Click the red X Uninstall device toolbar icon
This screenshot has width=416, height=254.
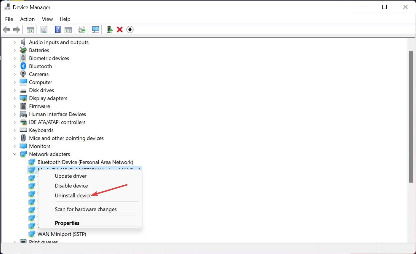[x=120, y=30]
